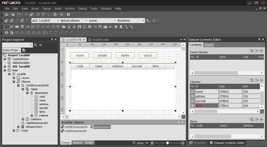The height and width of the screenshot is (147, 267).
Task: Open options with the gear icon
Action: pos(62,15)
